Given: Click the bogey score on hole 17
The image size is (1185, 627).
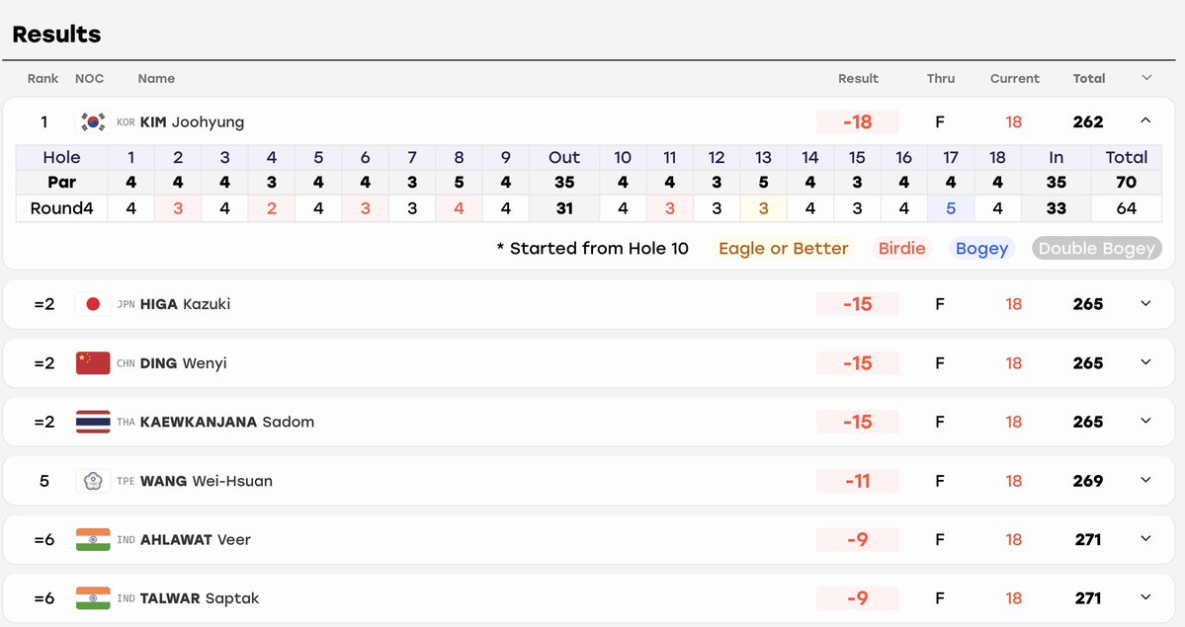Looking at the screenshot, I should (951, 208).
